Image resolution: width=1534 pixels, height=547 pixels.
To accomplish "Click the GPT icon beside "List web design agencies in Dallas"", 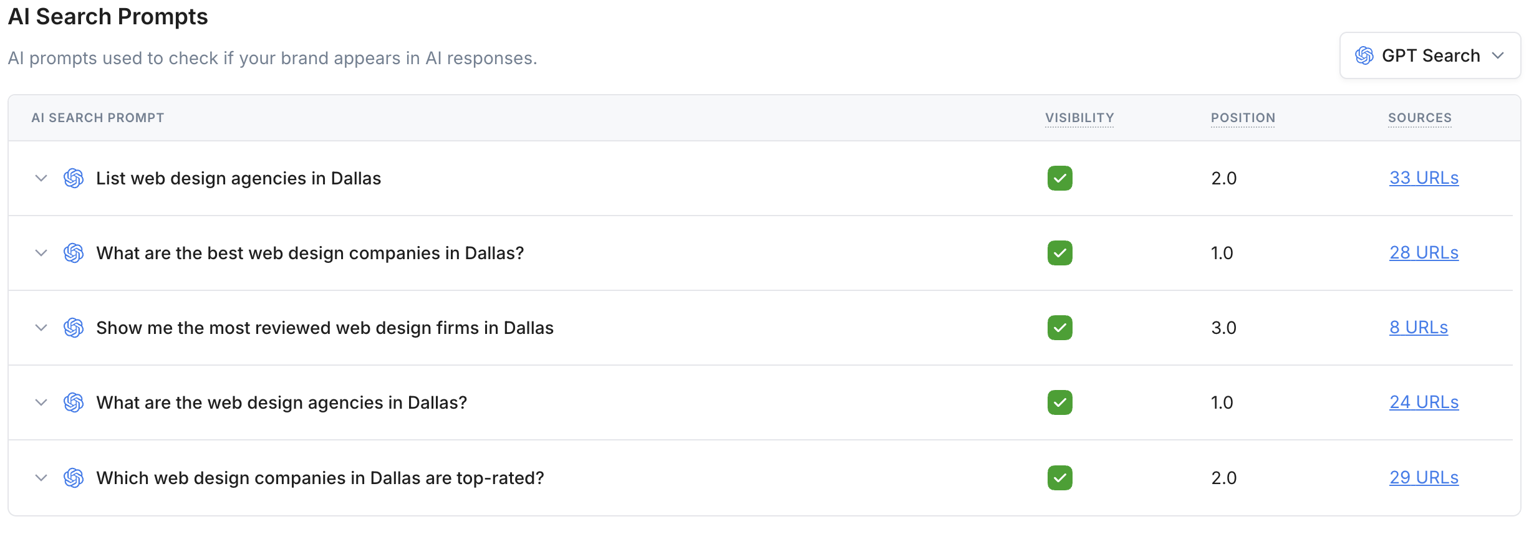I will pos(74,179).
